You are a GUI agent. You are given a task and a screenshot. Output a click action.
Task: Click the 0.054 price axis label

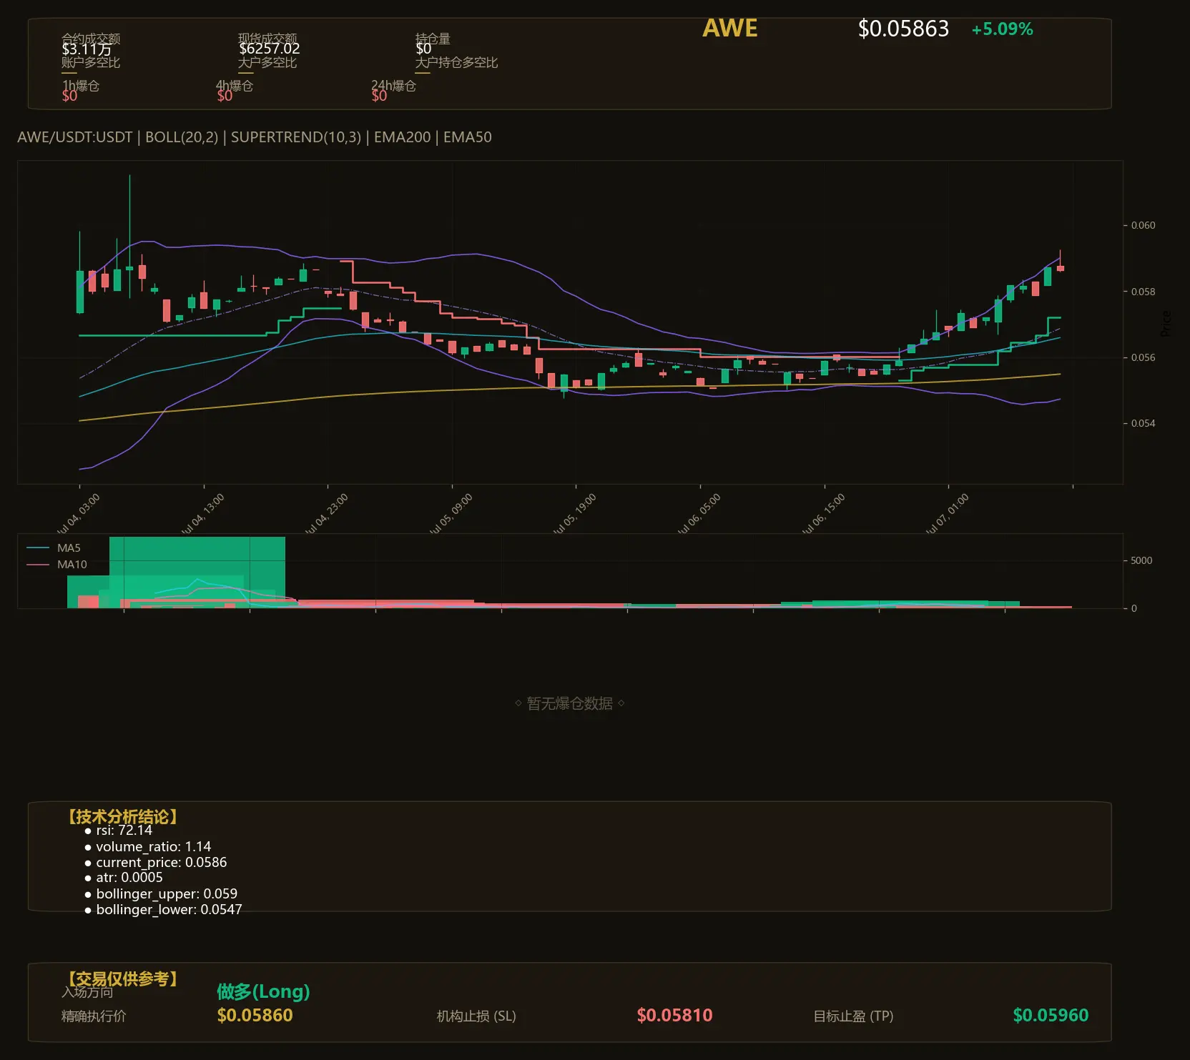[x=1143, y=423]
